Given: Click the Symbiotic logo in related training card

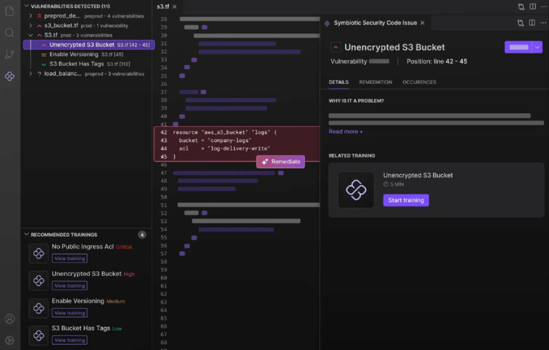Looking at the screenshot, I should tap(356, 190).
